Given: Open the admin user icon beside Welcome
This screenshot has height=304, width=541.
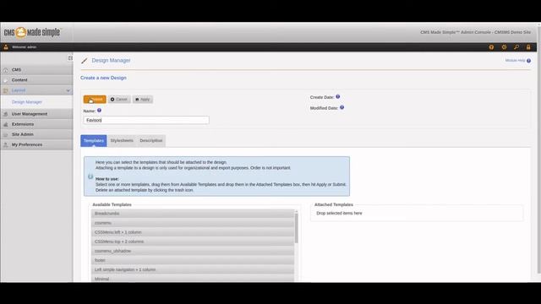Looking at the screenshot, I should [x=6, y=47].
